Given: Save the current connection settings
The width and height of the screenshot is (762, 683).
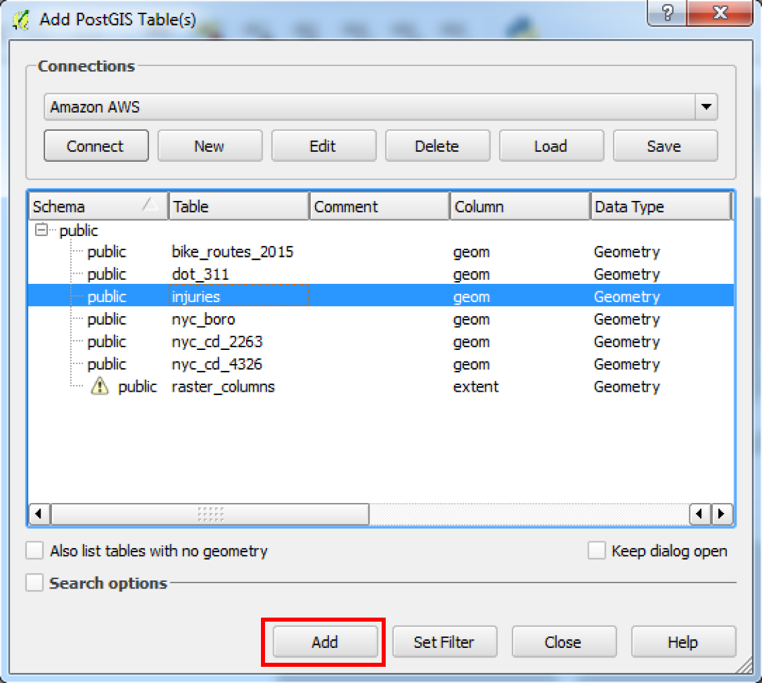Looking at the screenshot, I should pos(665,146).
